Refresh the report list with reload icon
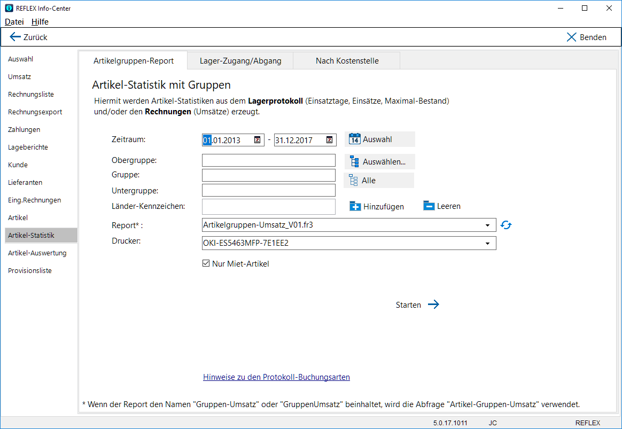The image size is (622, 429). click(506, 225)
